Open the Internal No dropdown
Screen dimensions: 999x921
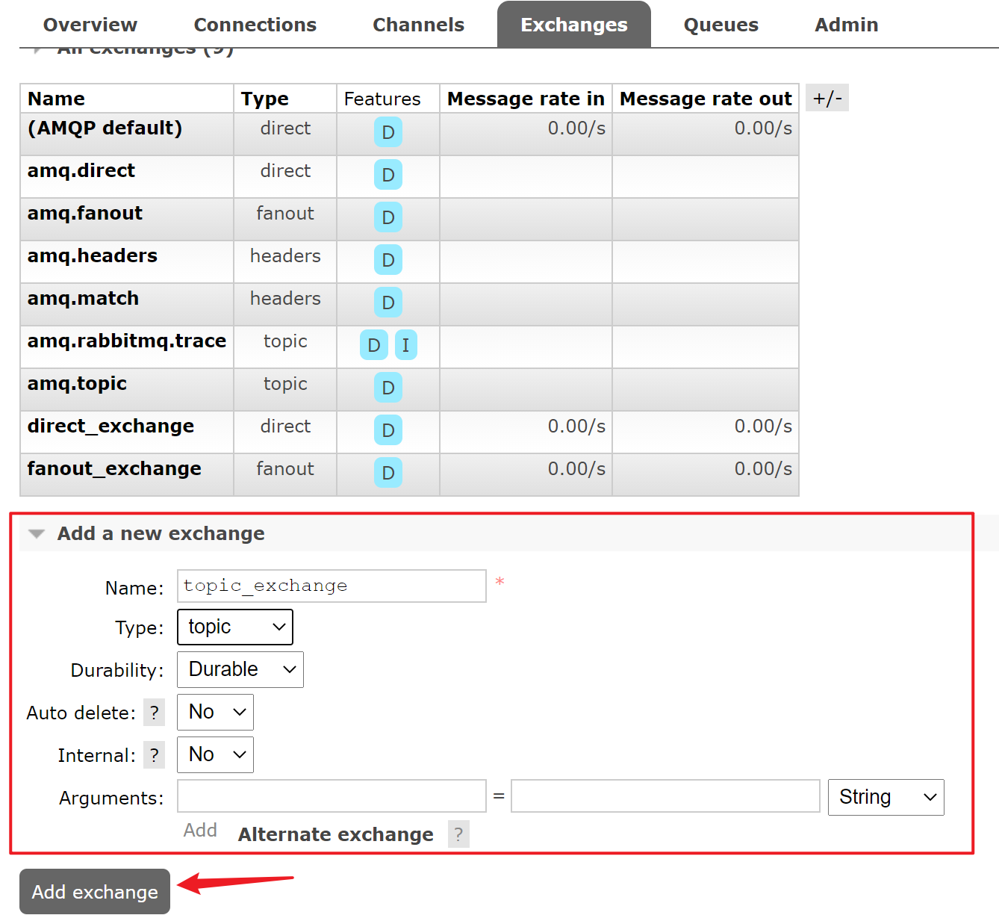[215, 754]
